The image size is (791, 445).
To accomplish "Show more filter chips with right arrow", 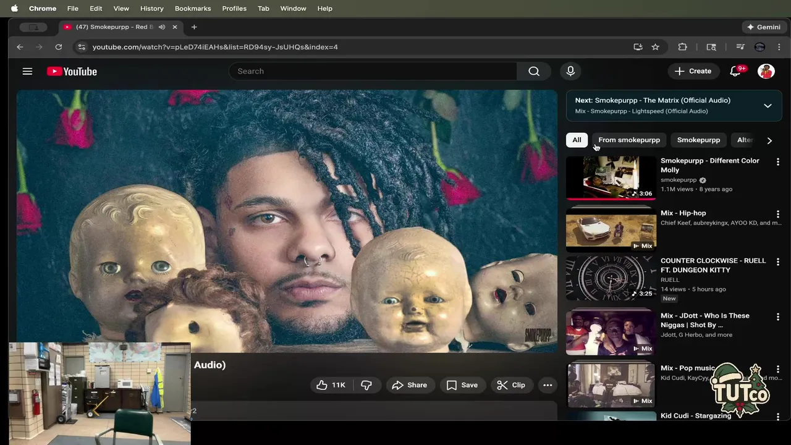I will point(769,140).
